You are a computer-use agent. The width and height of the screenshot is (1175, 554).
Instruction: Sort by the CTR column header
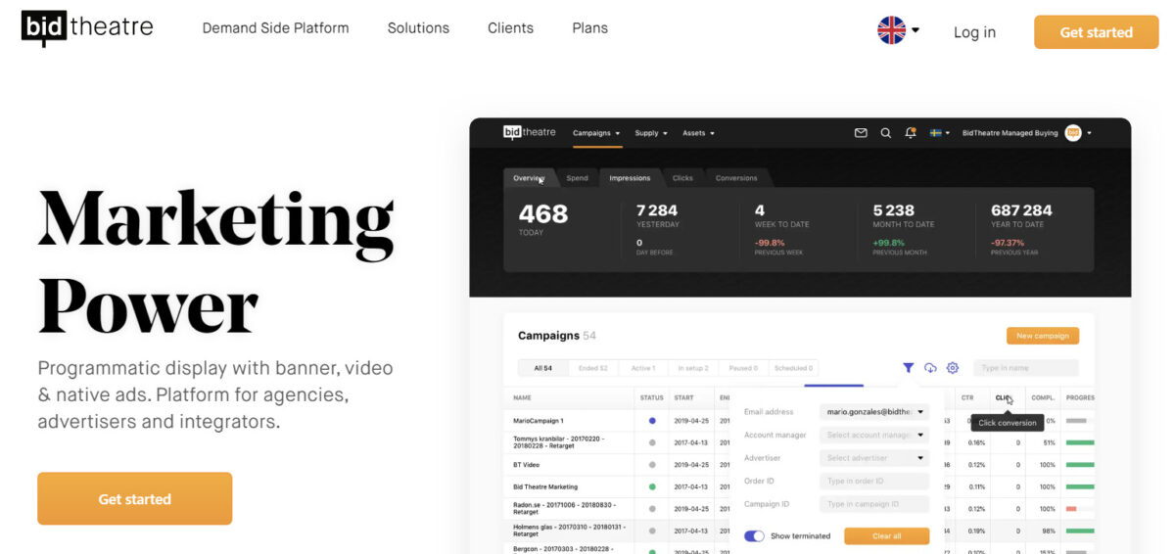967,398
